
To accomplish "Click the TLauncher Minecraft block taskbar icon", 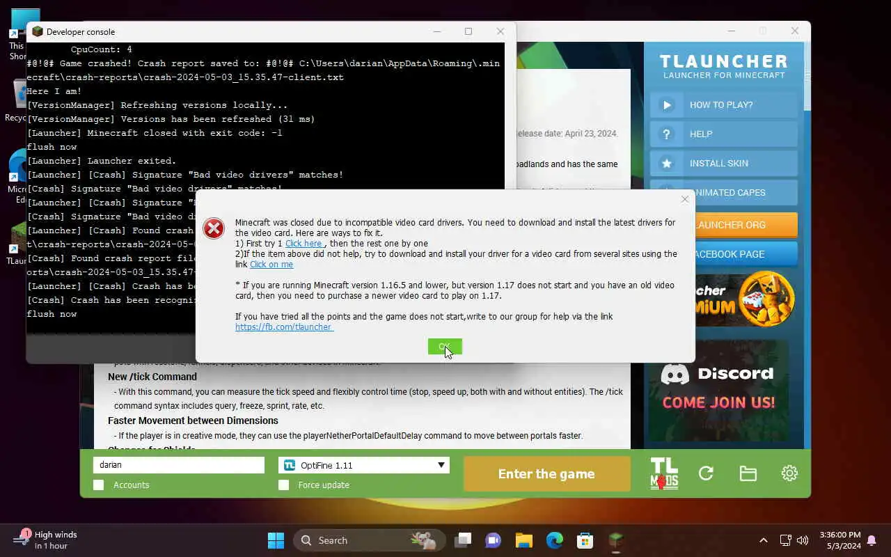I will click(616, 540).
